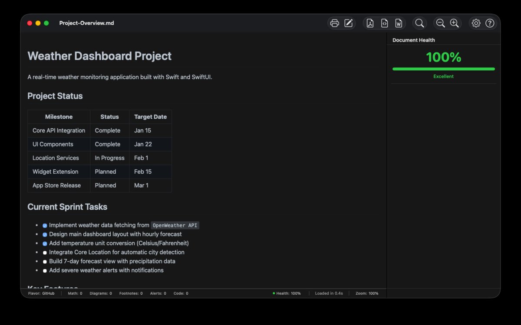Click the green health progress bar

(443, 68)
